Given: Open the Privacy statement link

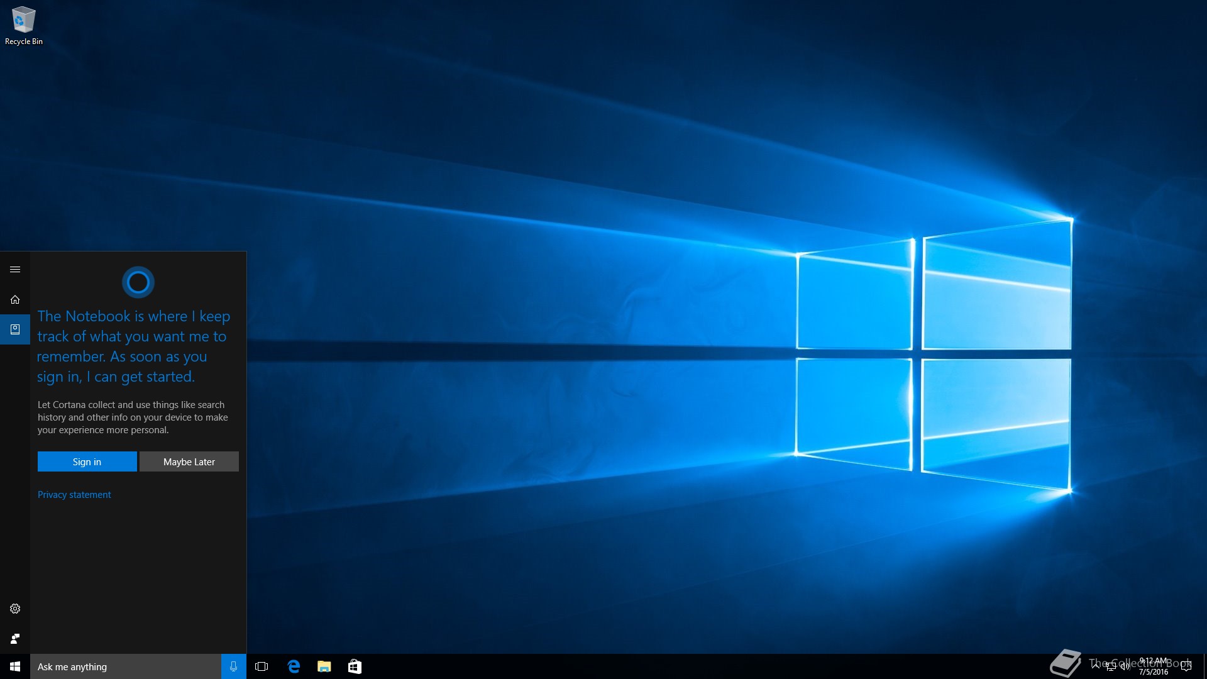Looking at the screenshot, I should (74, 495).
